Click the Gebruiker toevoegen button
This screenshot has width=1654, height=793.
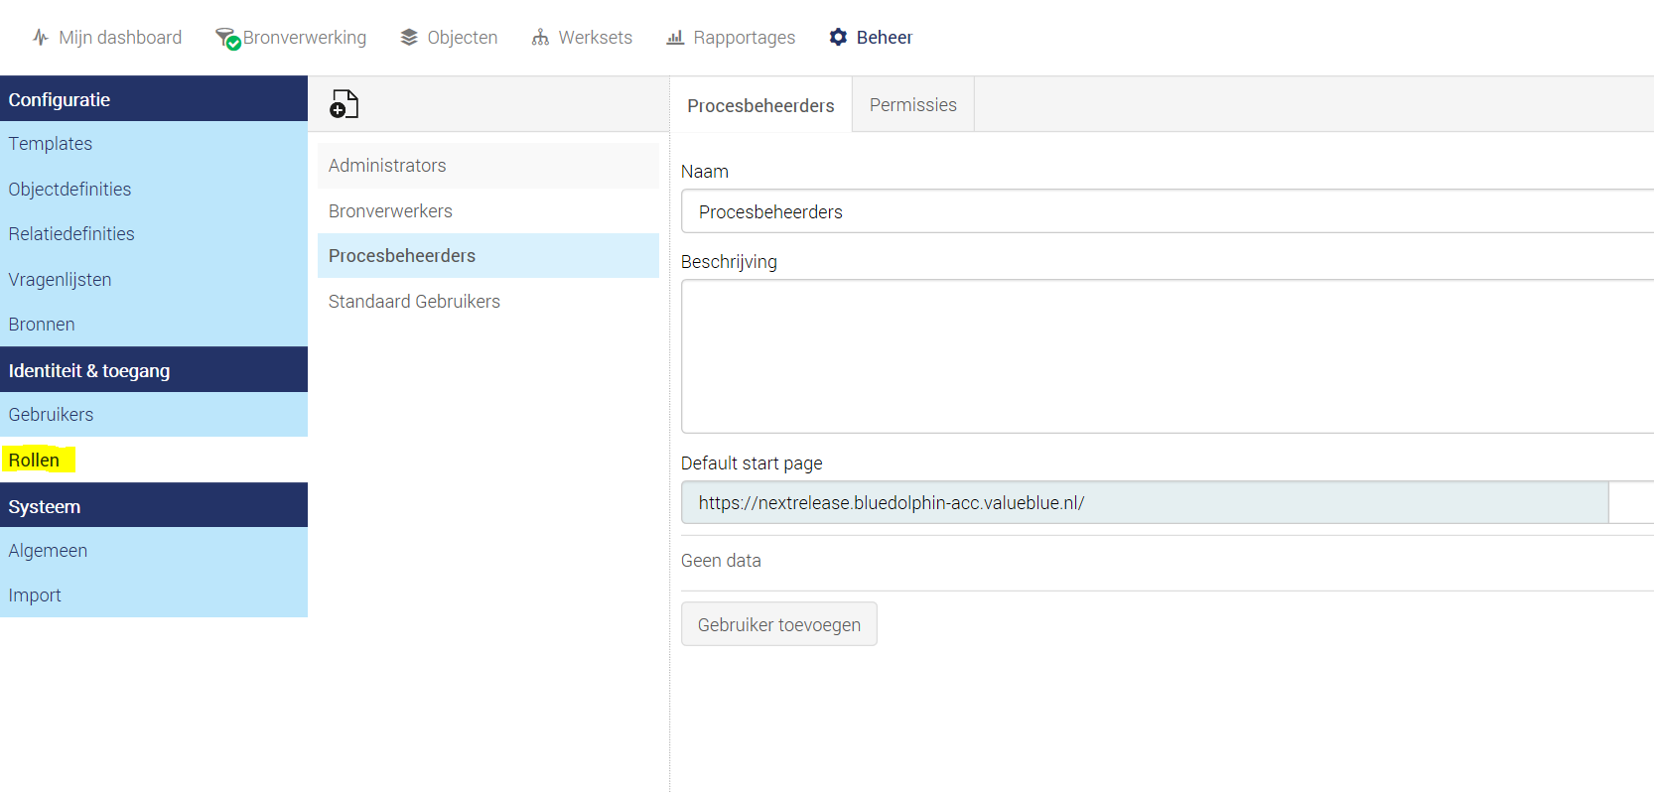click(779, 624)
